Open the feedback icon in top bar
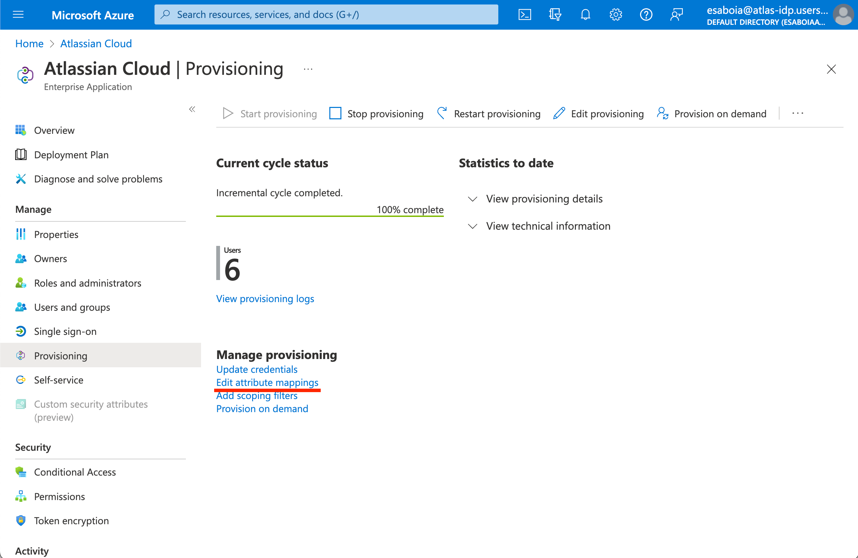The image size is (858, 558). click(676, 14)
